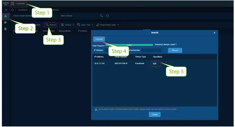Focus the Serial Number field in Search dialog

coord(151,50)
